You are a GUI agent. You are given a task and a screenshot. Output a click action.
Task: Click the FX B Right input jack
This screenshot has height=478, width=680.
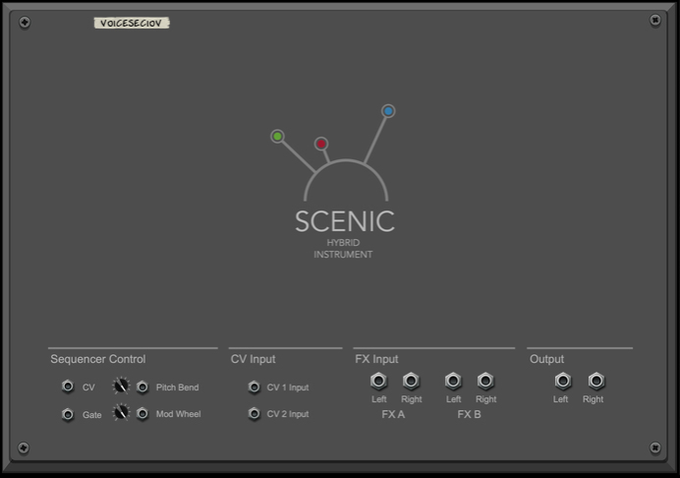(485, 381)
